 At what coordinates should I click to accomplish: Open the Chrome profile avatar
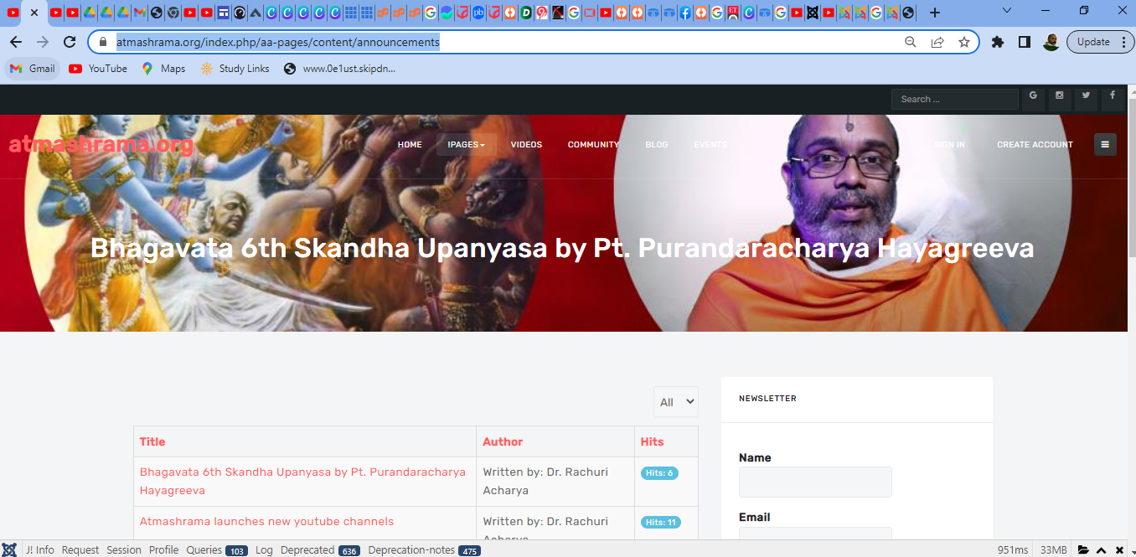1051,42
